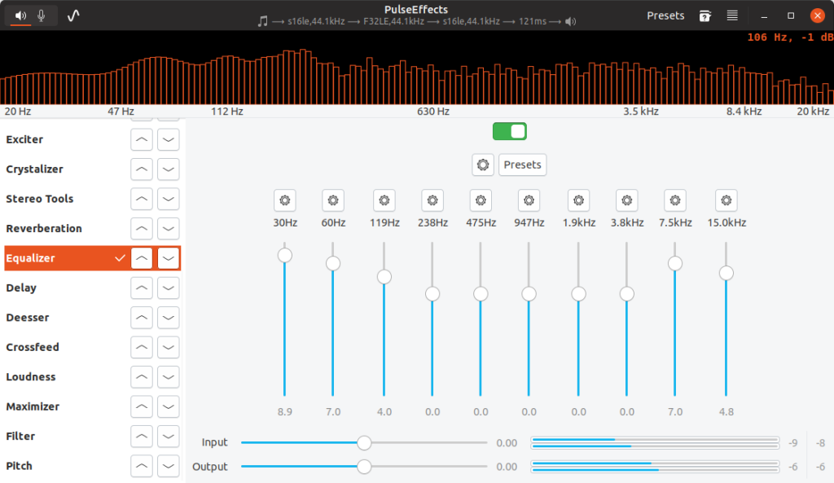Toggle the Equalizer enable switch off
Viewport: 834px width, 483px height.
click(510, 131)
